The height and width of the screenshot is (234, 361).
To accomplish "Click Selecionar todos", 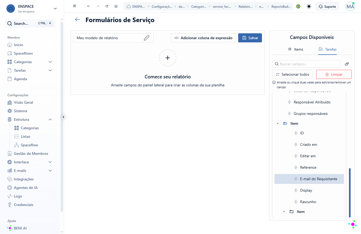I will 292,74.
